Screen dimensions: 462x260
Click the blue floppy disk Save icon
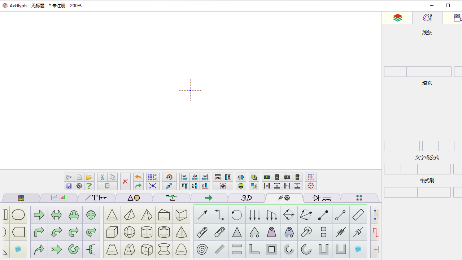[69, 186]
